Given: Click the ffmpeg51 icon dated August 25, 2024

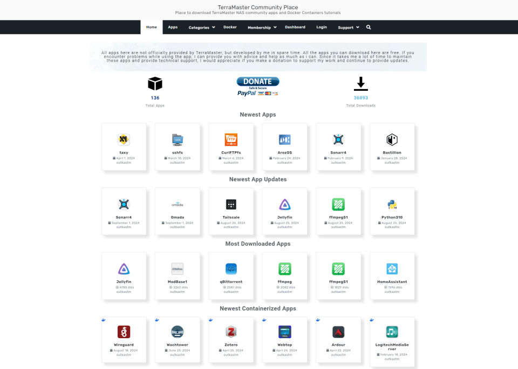Looking at the screenshot, I should (338, 204).
